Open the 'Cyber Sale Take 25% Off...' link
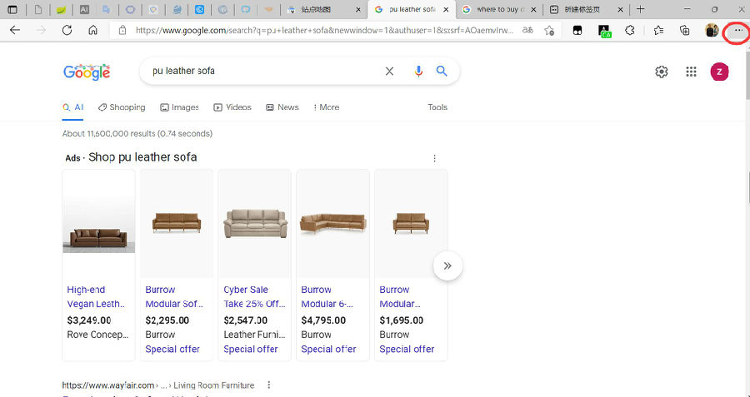This screenshot has height=397, width=750. click(x=254, y=296)
